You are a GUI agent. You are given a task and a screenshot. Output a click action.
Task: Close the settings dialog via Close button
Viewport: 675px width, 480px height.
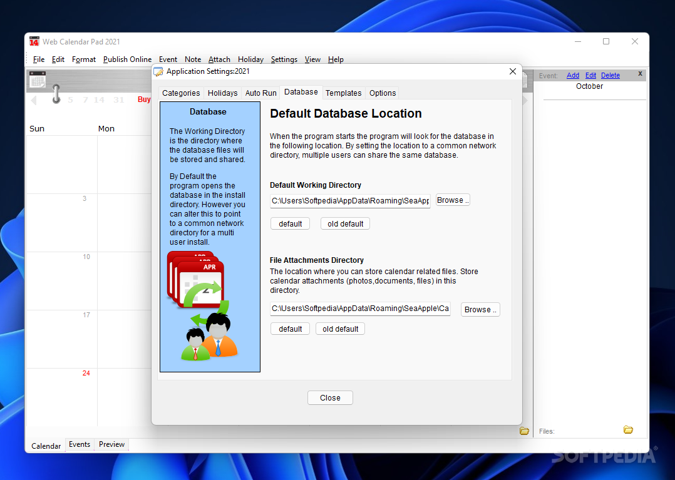click(x=330, y=398)
